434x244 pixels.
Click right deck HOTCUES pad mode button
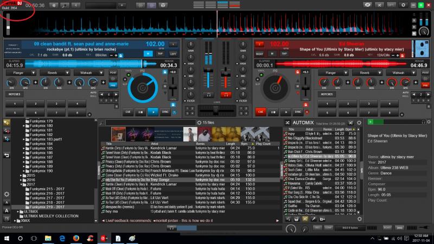(x=327, y=94)
